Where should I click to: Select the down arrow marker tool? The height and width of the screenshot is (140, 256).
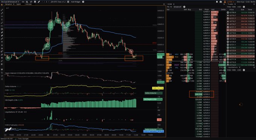[2, 45]
